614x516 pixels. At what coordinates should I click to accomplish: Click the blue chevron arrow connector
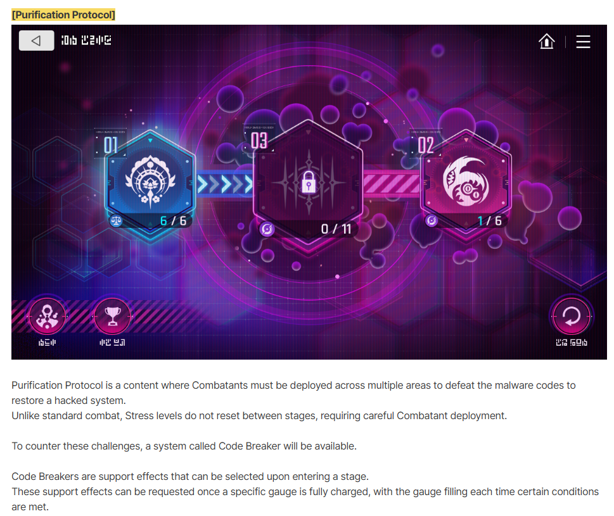point(224,184)
